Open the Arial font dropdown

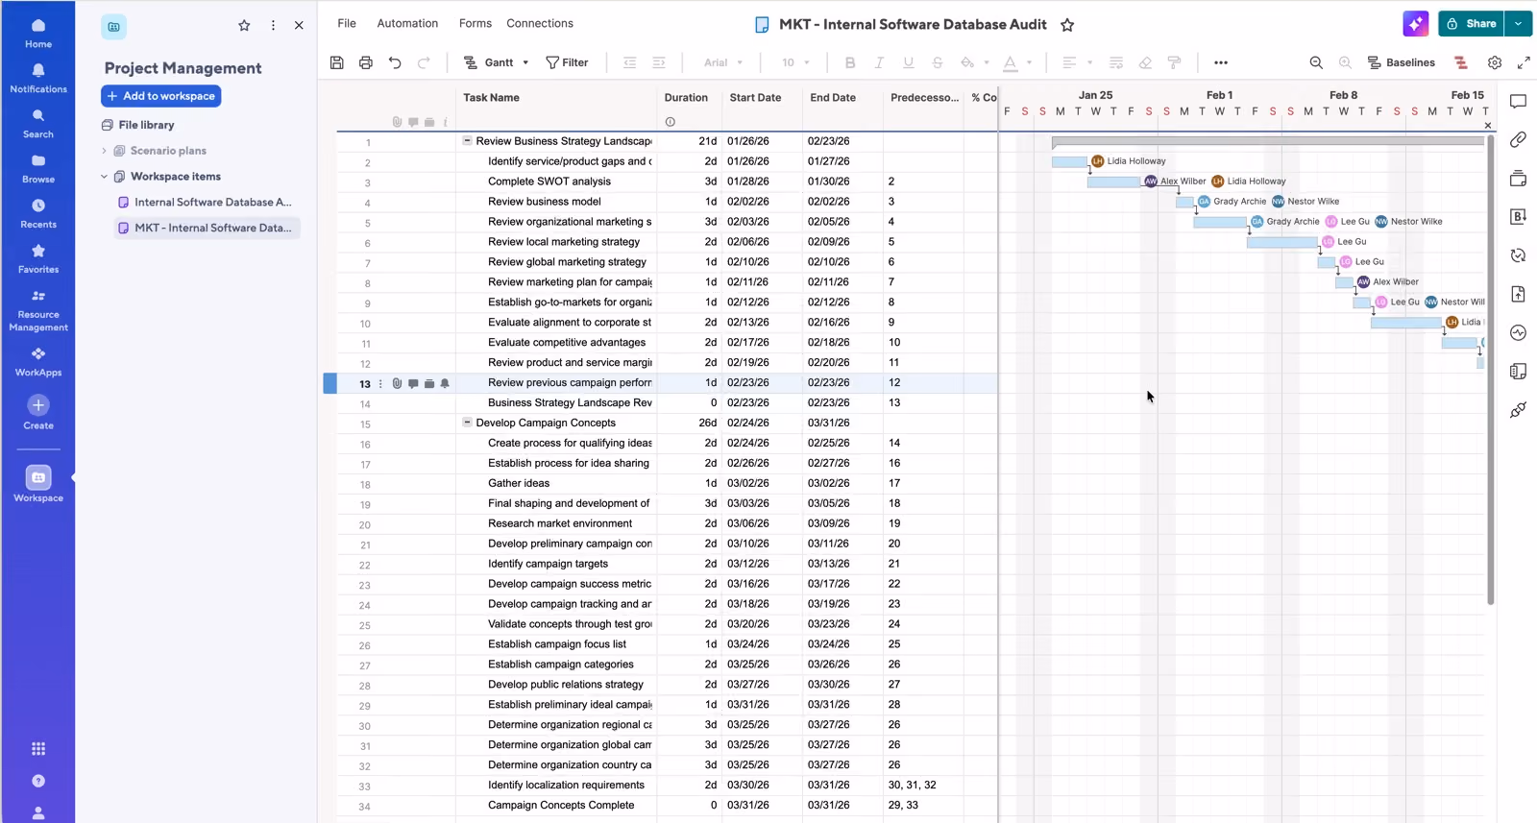coord(723,62)
